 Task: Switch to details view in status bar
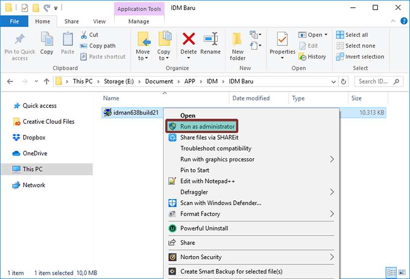[391, 273]
